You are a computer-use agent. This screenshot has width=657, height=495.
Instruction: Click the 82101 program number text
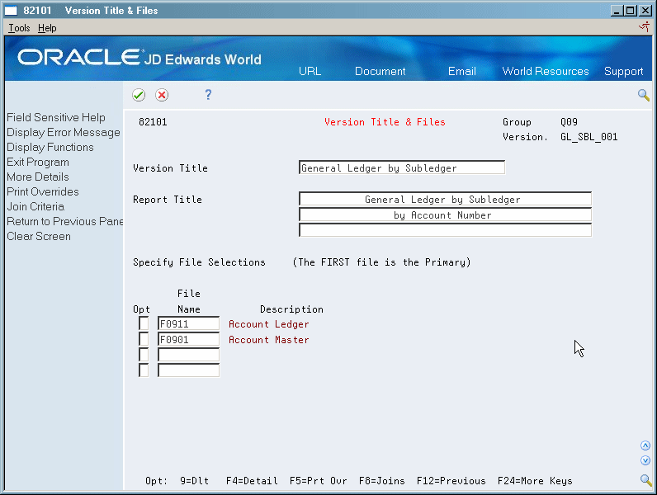pos(153,122)
